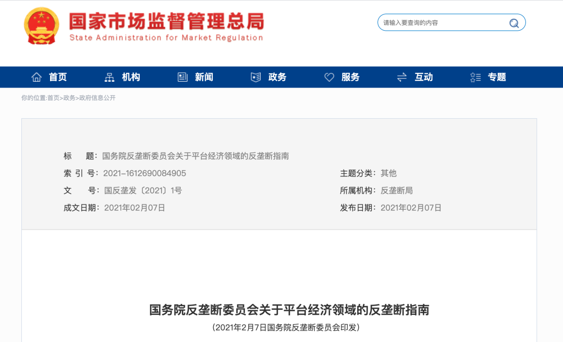Click the house icon beside 首页
Image resolution: width=563 pixels, height=342 pixels.
coord(36,77)
